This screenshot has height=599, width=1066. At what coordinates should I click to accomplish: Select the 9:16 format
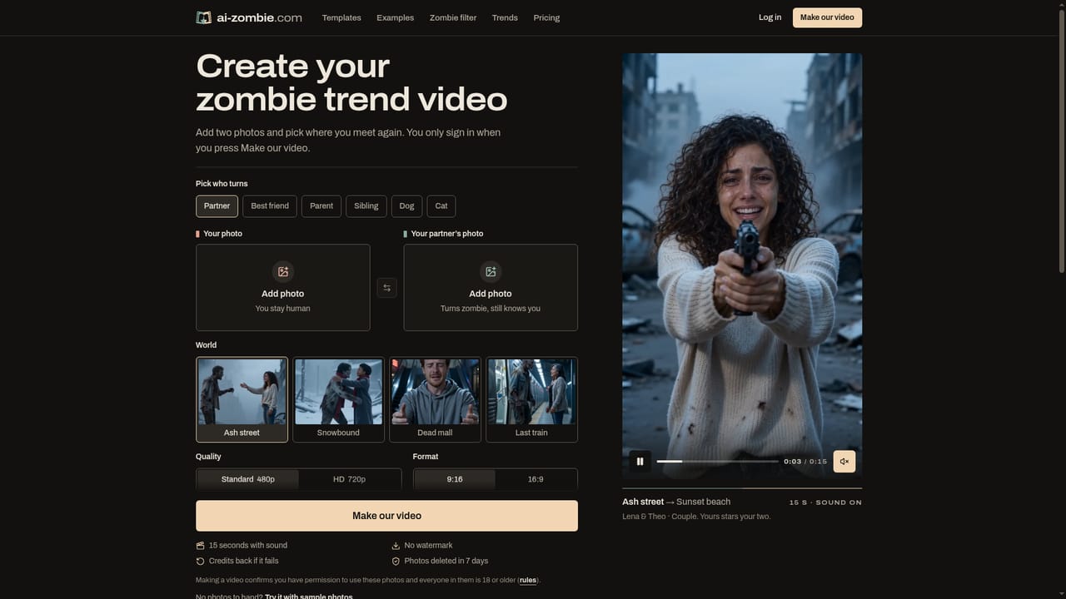tap(455, 479)
